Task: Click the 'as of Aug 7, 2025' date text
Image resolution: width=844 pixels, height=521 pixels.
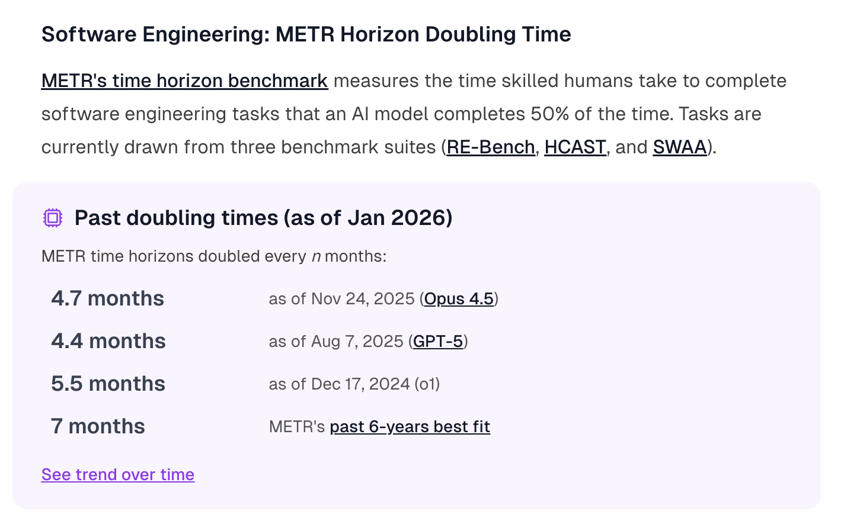Action: 336,342
